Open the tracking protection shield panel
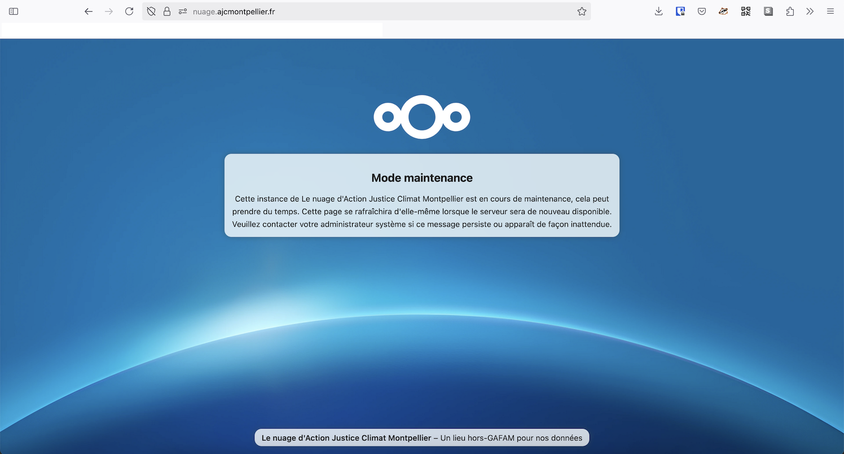The height and width of the screenshot is (454, 844). pyautogui.click(x=151, y=11)
